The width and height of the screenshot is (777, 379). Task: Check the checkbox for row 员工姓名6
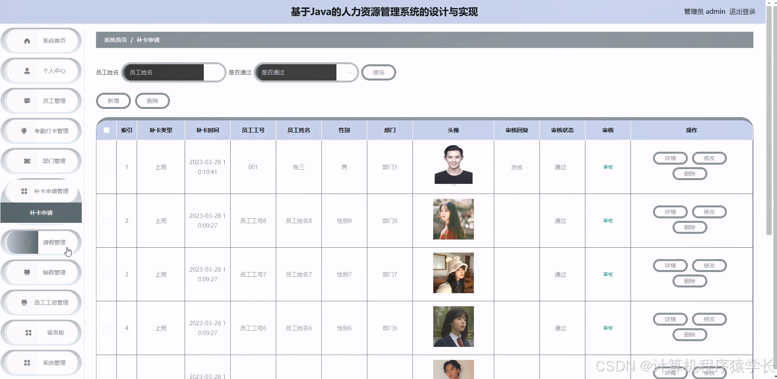(x=107, y=328)
